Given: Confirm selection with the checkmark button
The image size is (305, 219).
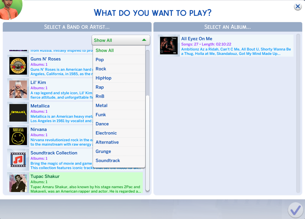Looking at the screenshot, I should coord(296,210).
